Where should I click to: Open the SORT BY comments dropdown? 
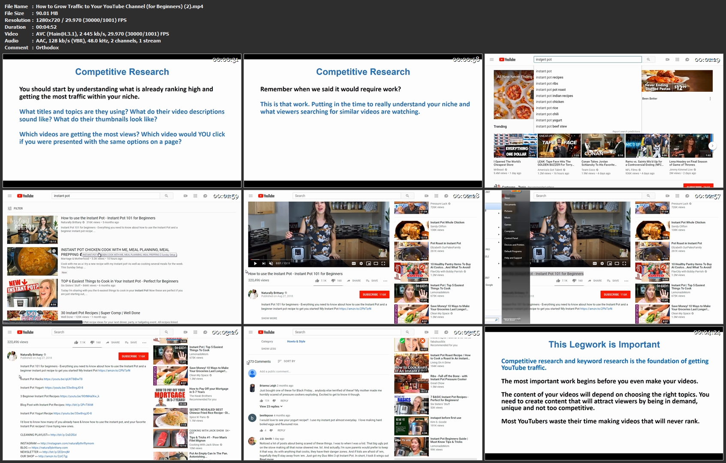pos(286,361)
